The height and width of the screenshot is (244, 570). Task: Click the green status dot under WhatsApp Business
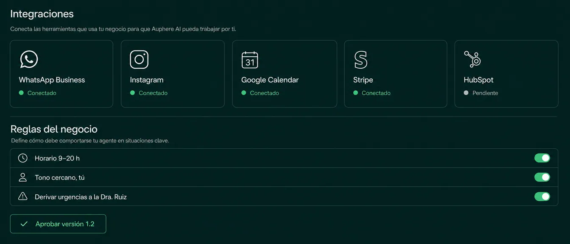[x=21, y=93]
